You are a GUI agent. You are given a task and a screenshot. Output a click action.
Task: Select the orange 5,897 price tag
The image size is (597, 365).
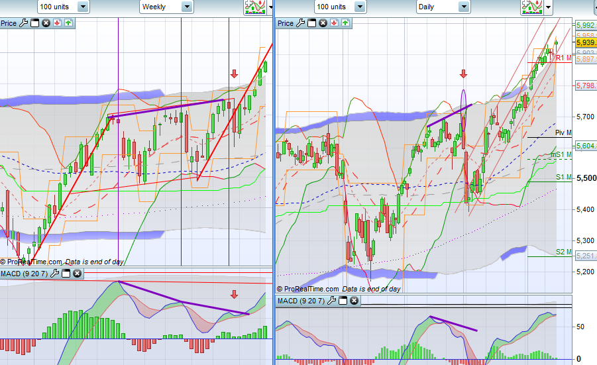(x=586, y=59)
